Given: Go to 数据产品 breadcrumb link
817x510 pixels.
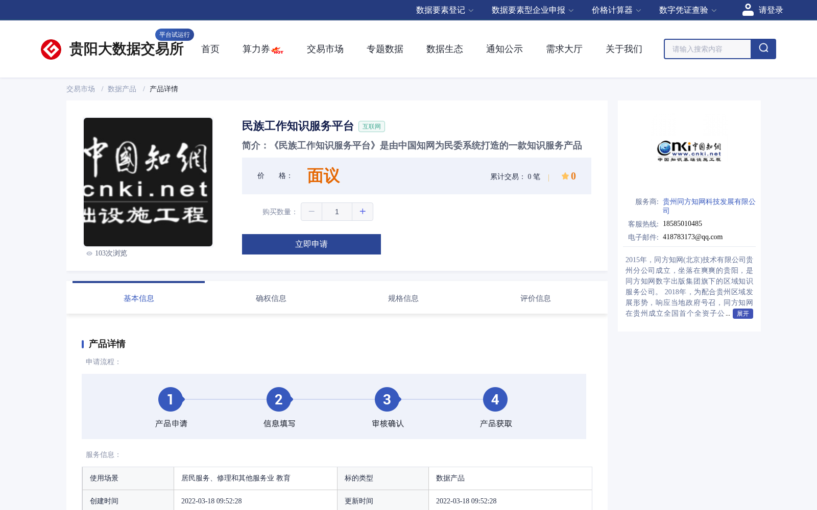Looking at the screenshot, I should [122, 89].
